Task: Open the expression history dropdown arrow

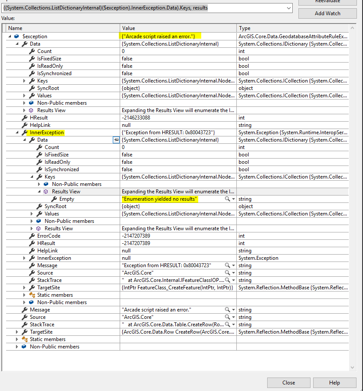Action: 288,8
